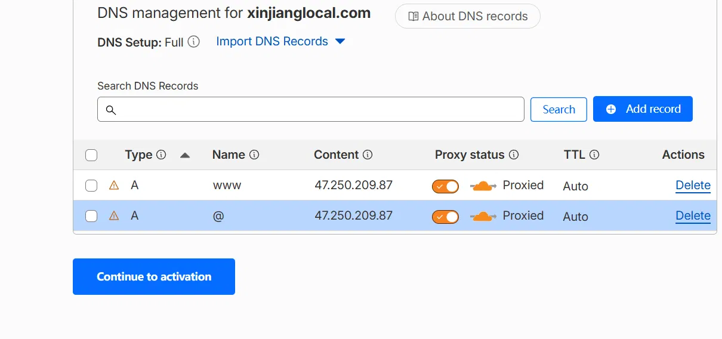Click the info icon beside DNS Setup Full

coord(193,42)
